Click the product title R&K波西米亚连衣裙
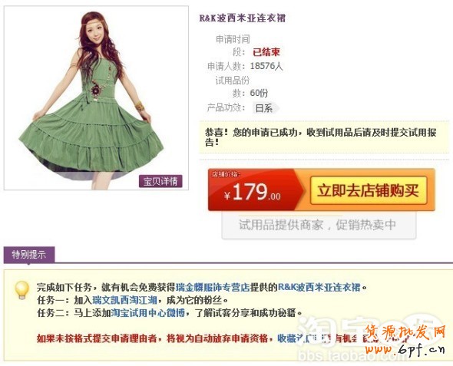This screenshot has width=453, height=366. [242, 18]
